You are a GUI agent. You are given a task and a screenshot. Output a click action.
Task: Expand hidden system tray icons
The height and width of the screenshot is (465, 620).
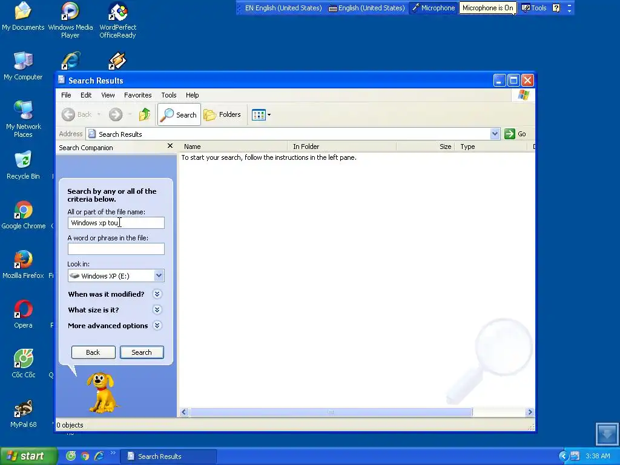pos(563,457)
